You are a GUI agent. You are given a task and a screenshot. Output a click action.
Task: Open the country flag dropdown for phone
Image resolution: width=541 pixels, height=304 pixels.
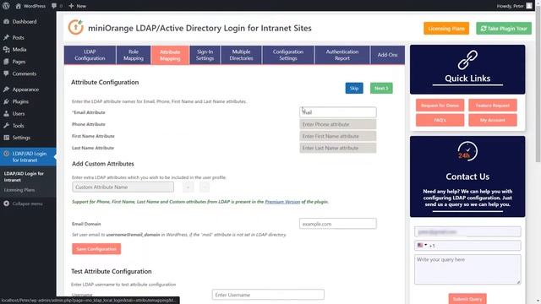coord(422,246)
